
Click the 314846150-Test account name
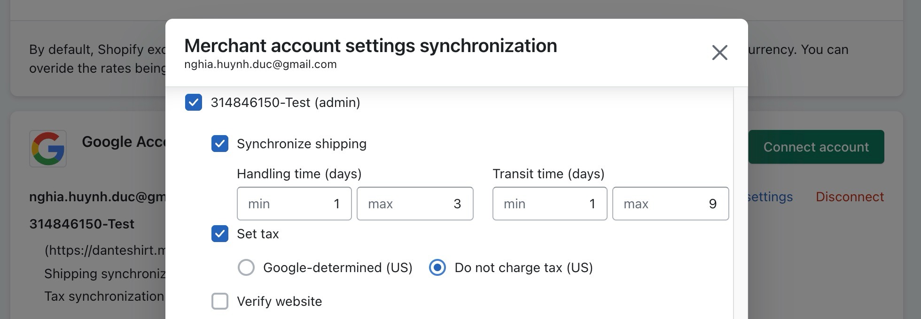tap(82, 224)
